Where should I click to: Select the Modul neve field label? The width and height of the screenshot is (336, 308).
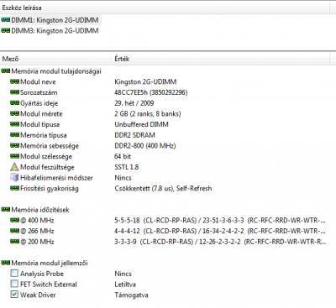pyautogui.click(x=38, y=82)
